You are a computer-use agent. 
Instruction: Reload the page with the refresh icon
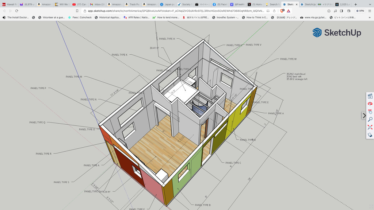tap(17, 11)
